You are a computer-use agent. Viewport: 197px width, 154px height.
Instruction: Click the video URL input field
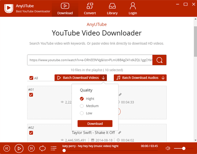pos(90,60)
